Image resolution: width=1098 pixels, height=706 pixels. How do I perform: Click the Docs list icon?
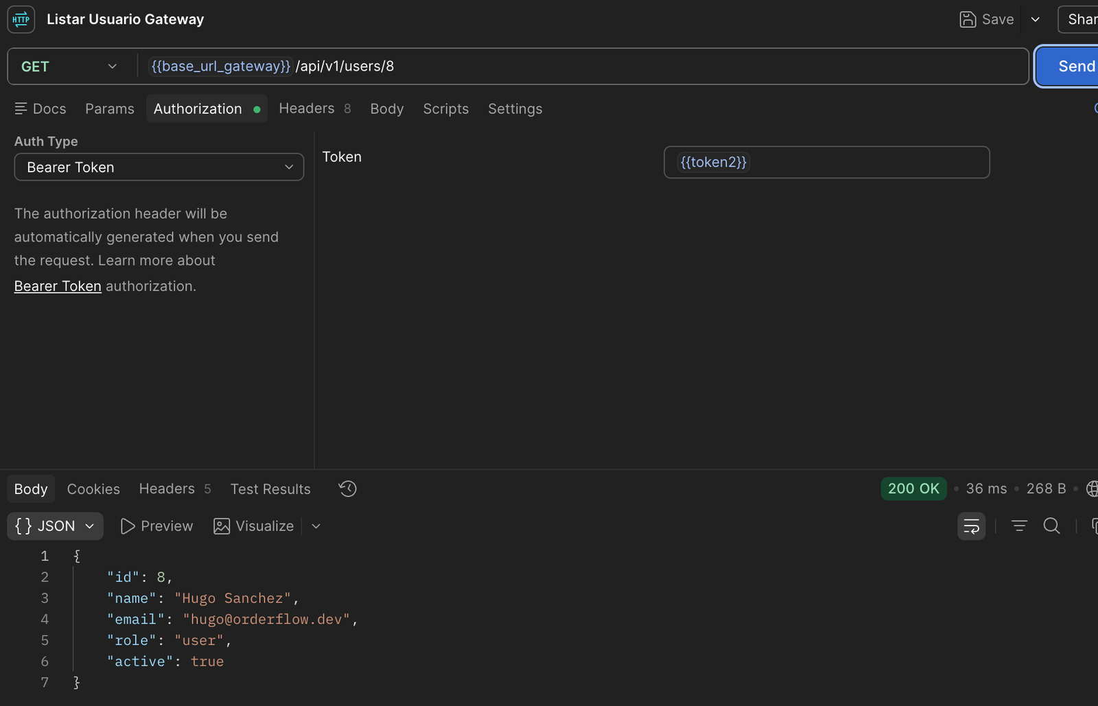(x=21, y=108)
